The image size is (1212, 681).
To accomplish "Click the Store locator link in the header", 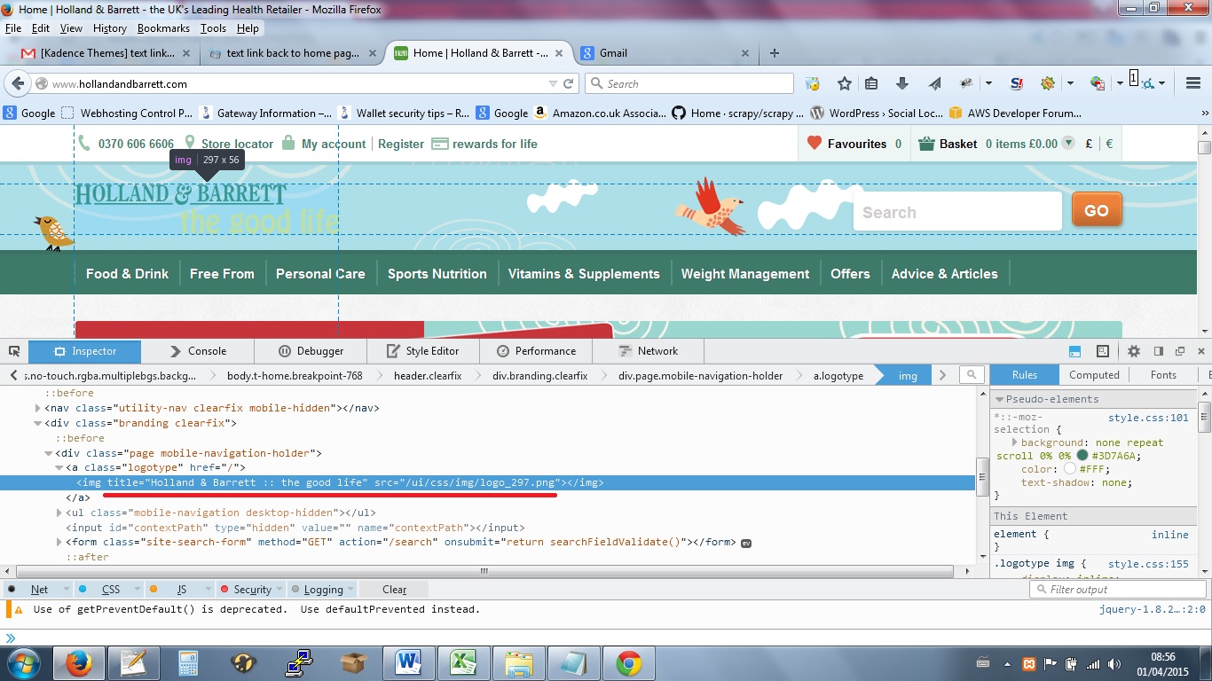I will (x=237, y=143).
